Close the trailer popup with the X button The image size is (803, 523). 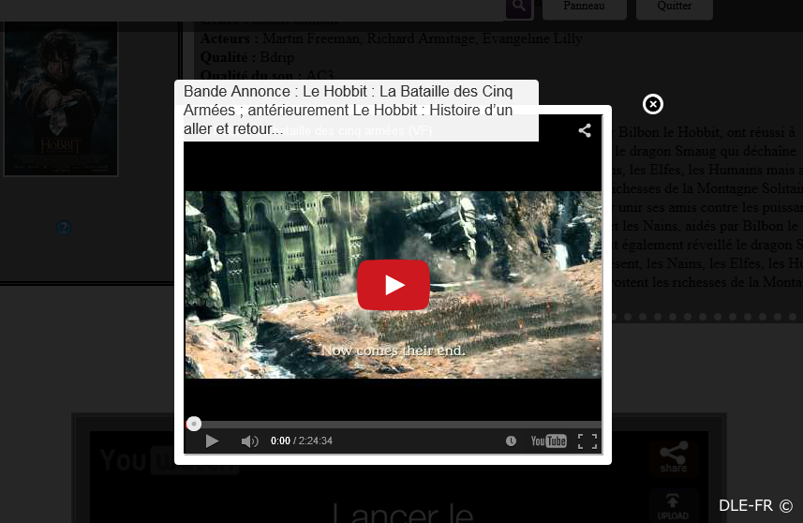(x=653, y=104)
